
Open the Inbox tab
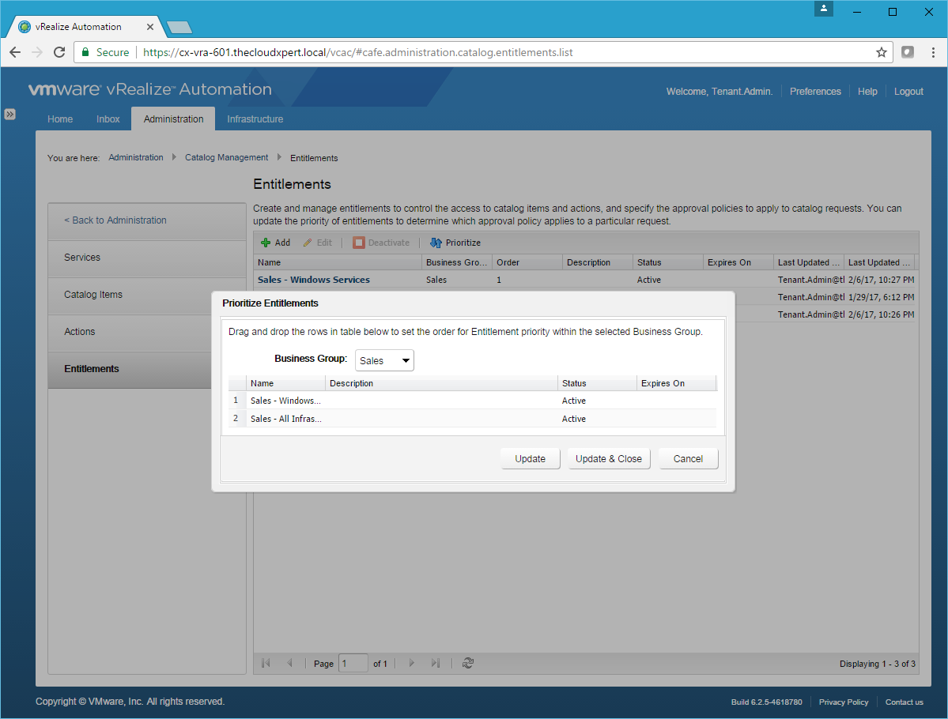pos(108,119)
